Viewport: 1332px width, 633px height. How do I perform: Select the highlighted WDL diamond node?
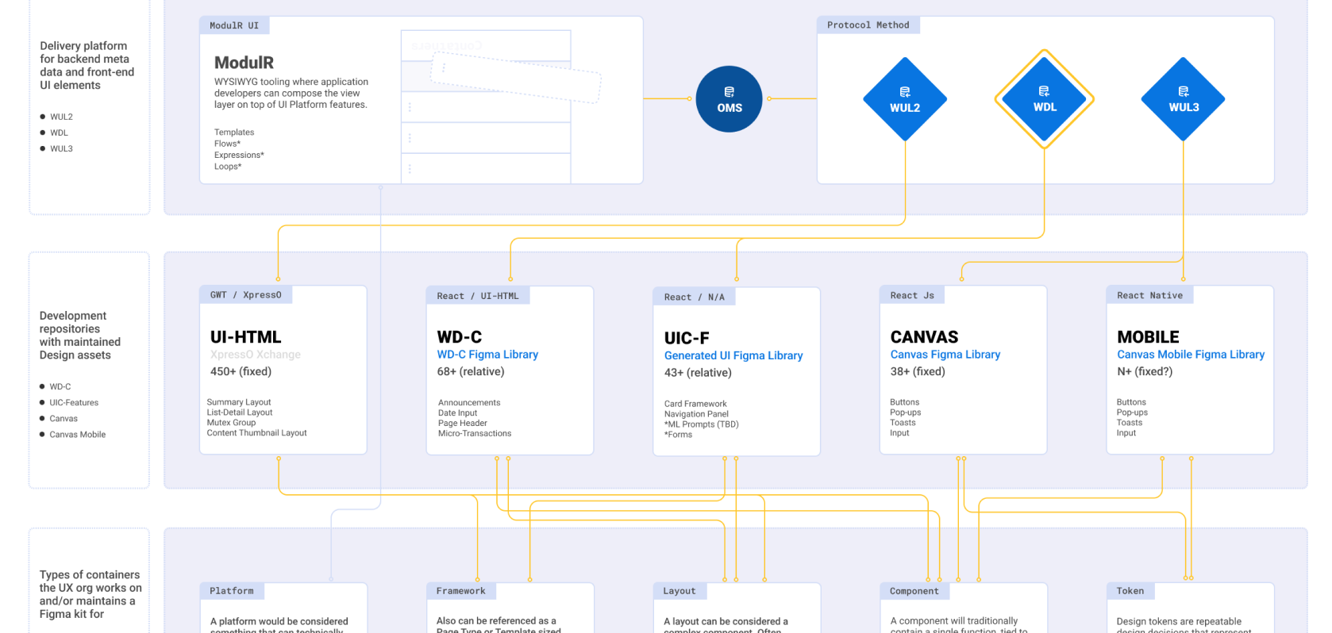[x=1044, y=99]
